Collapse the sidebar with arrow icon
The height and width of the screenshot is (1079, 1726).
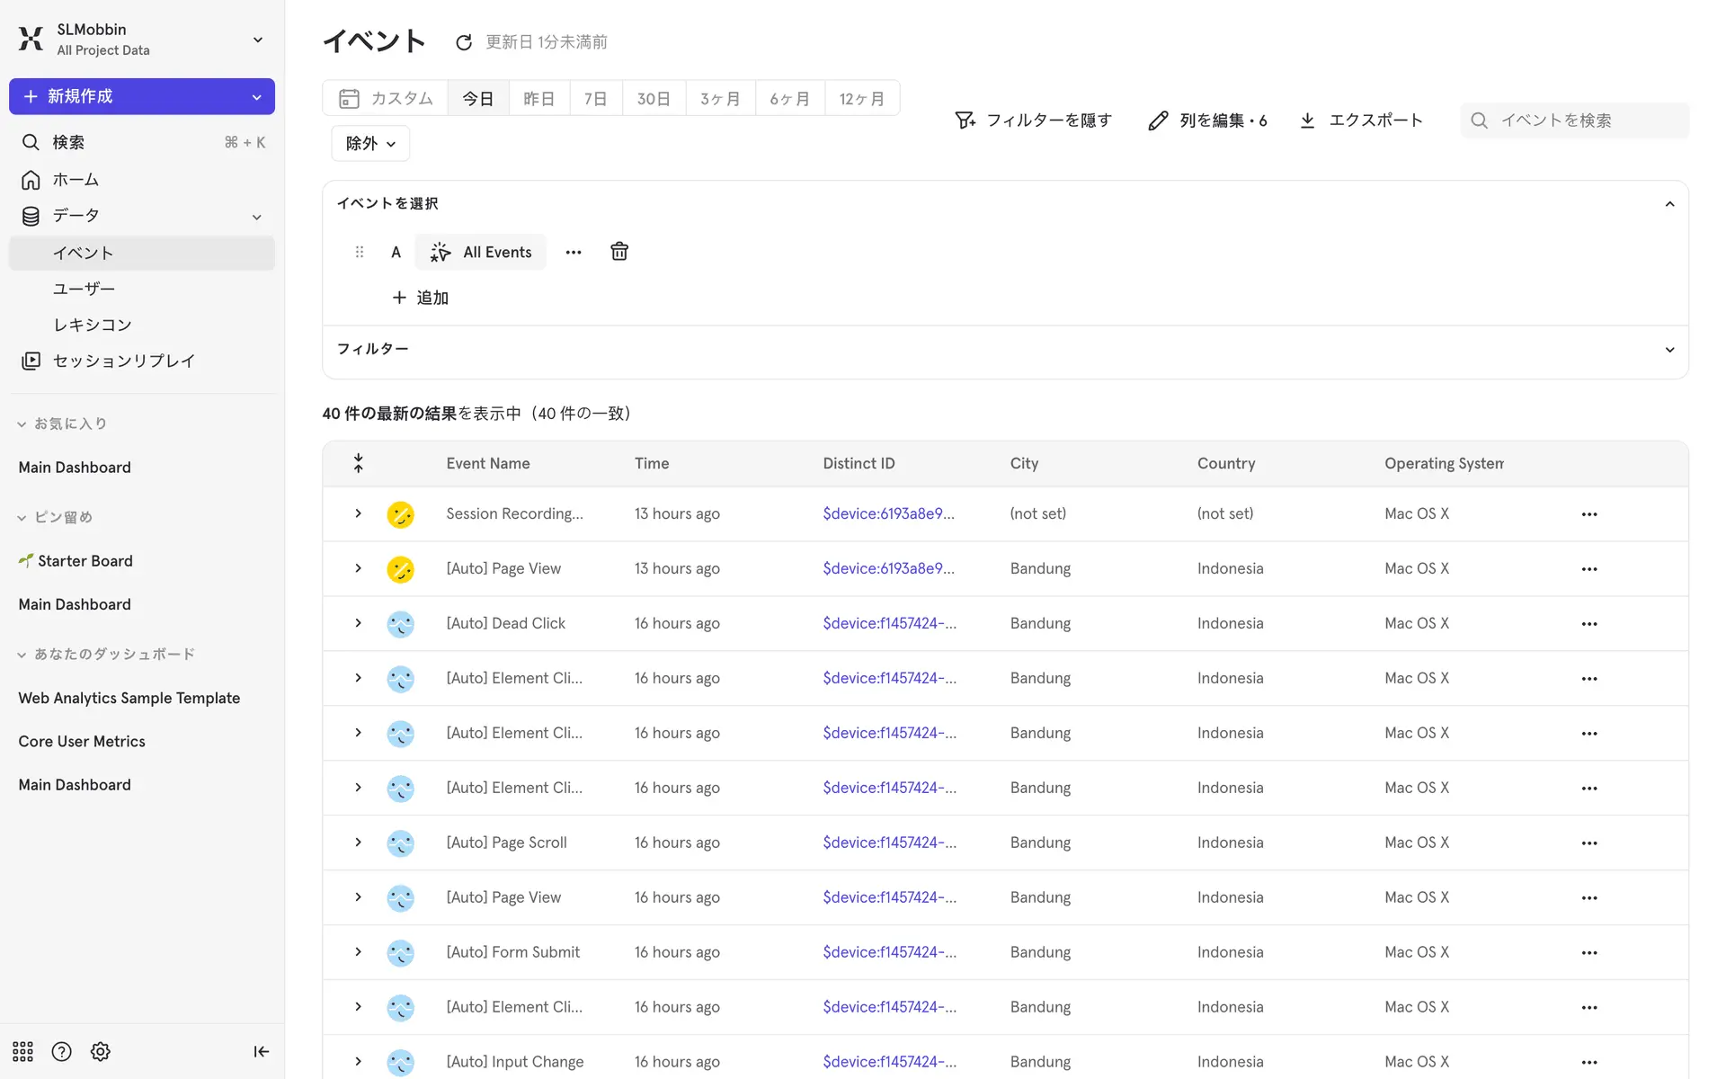pos(261,1051)
